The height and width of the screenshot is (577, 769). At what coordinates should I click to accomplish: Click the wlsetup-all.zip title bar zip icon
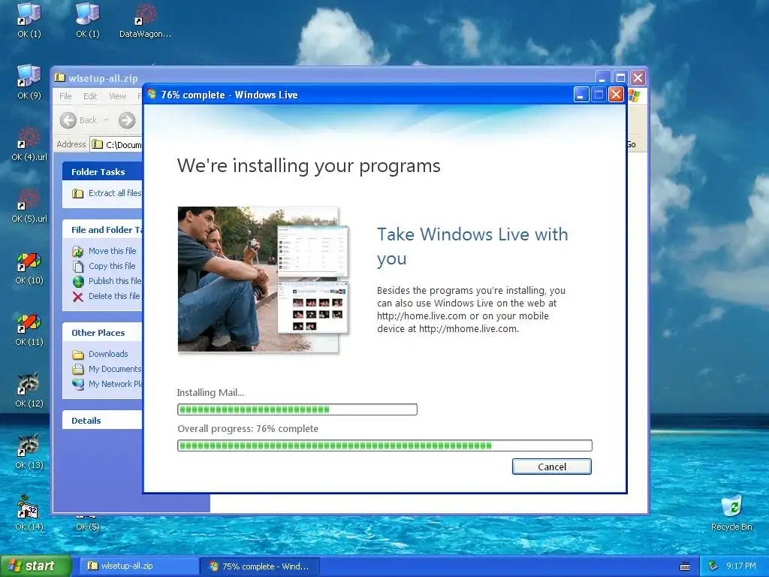pos(60,77)
